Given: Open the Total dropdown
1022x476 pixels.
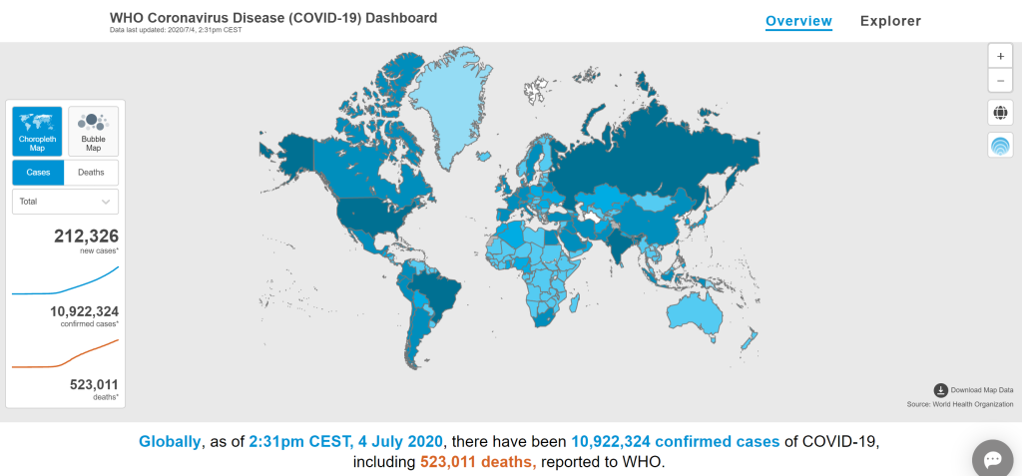Looking at the screenshot, I should pos(65,202).
